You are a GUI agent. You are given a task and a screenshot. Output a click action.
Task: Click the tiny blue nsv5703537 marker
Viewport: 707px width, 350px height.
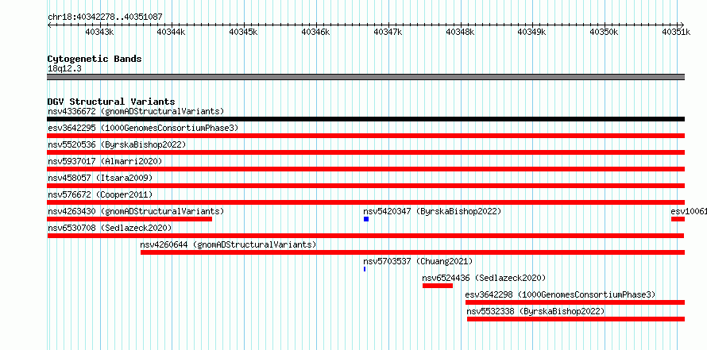click(365, 269)
